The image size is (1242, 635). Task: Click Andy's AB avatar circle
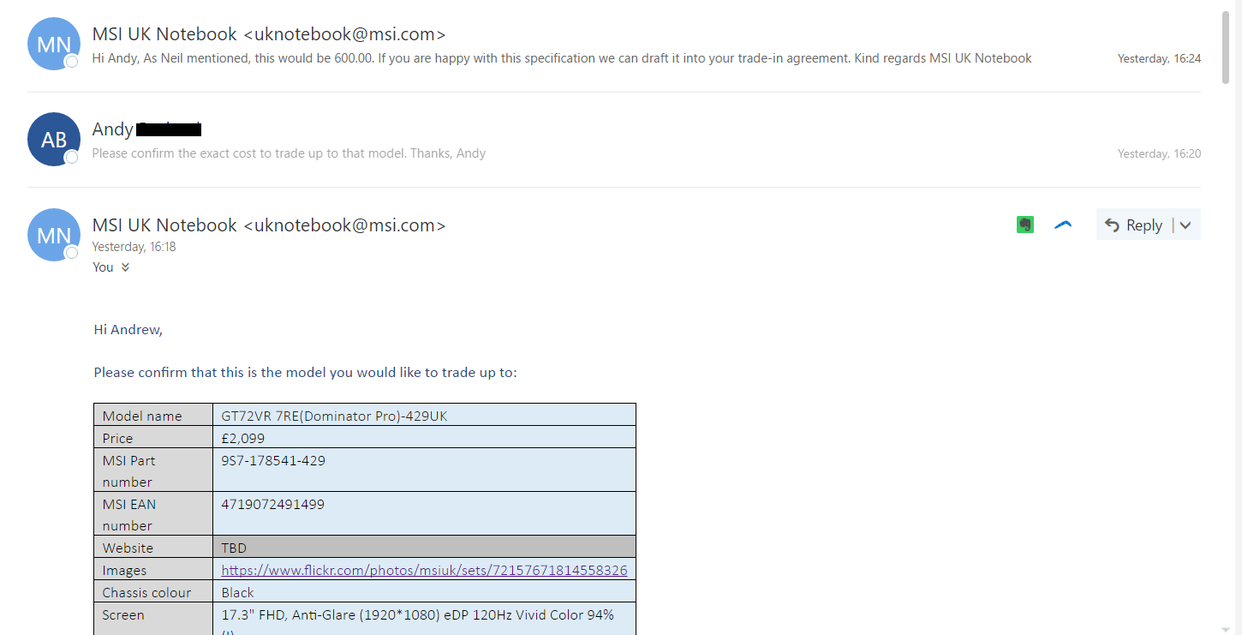pyautogui.click(x=54, y=139)
